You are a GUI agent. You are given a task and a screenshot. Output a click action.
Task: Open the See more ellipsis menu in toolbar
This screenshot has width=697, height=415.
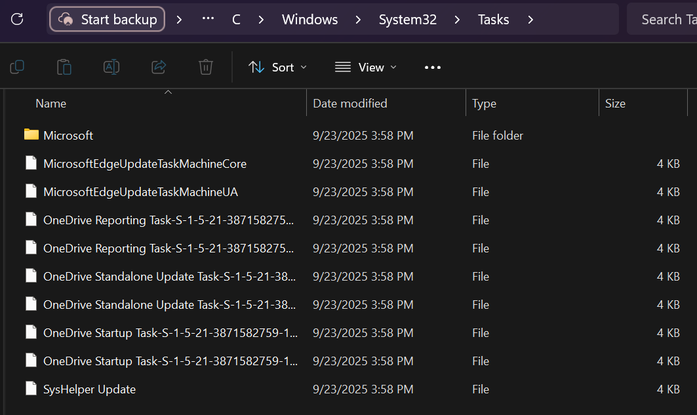(432, 66)
